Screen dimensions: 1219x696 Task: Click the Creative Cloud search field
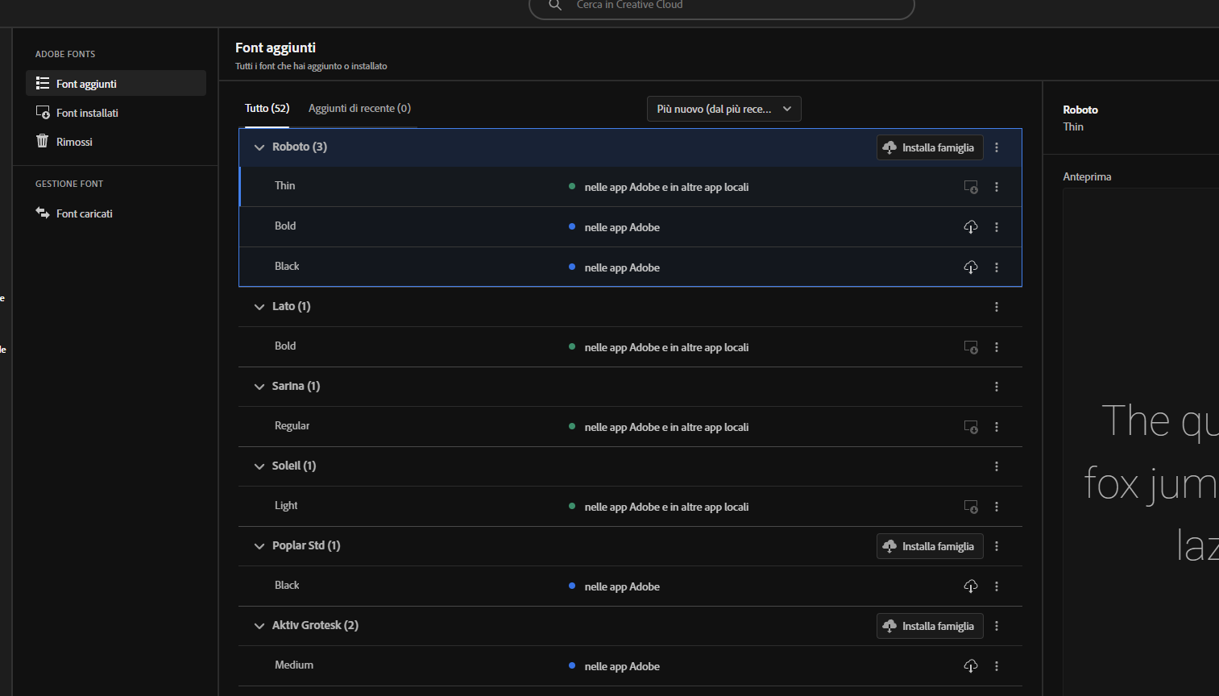tap(722, 6)
